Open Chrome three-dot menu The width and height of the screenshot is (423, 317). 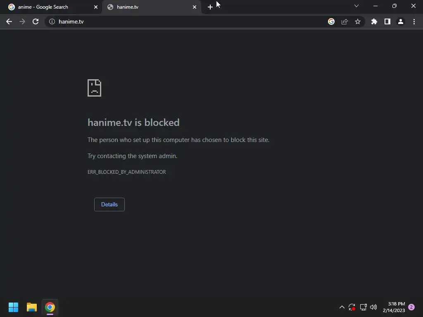pos(414,21)
